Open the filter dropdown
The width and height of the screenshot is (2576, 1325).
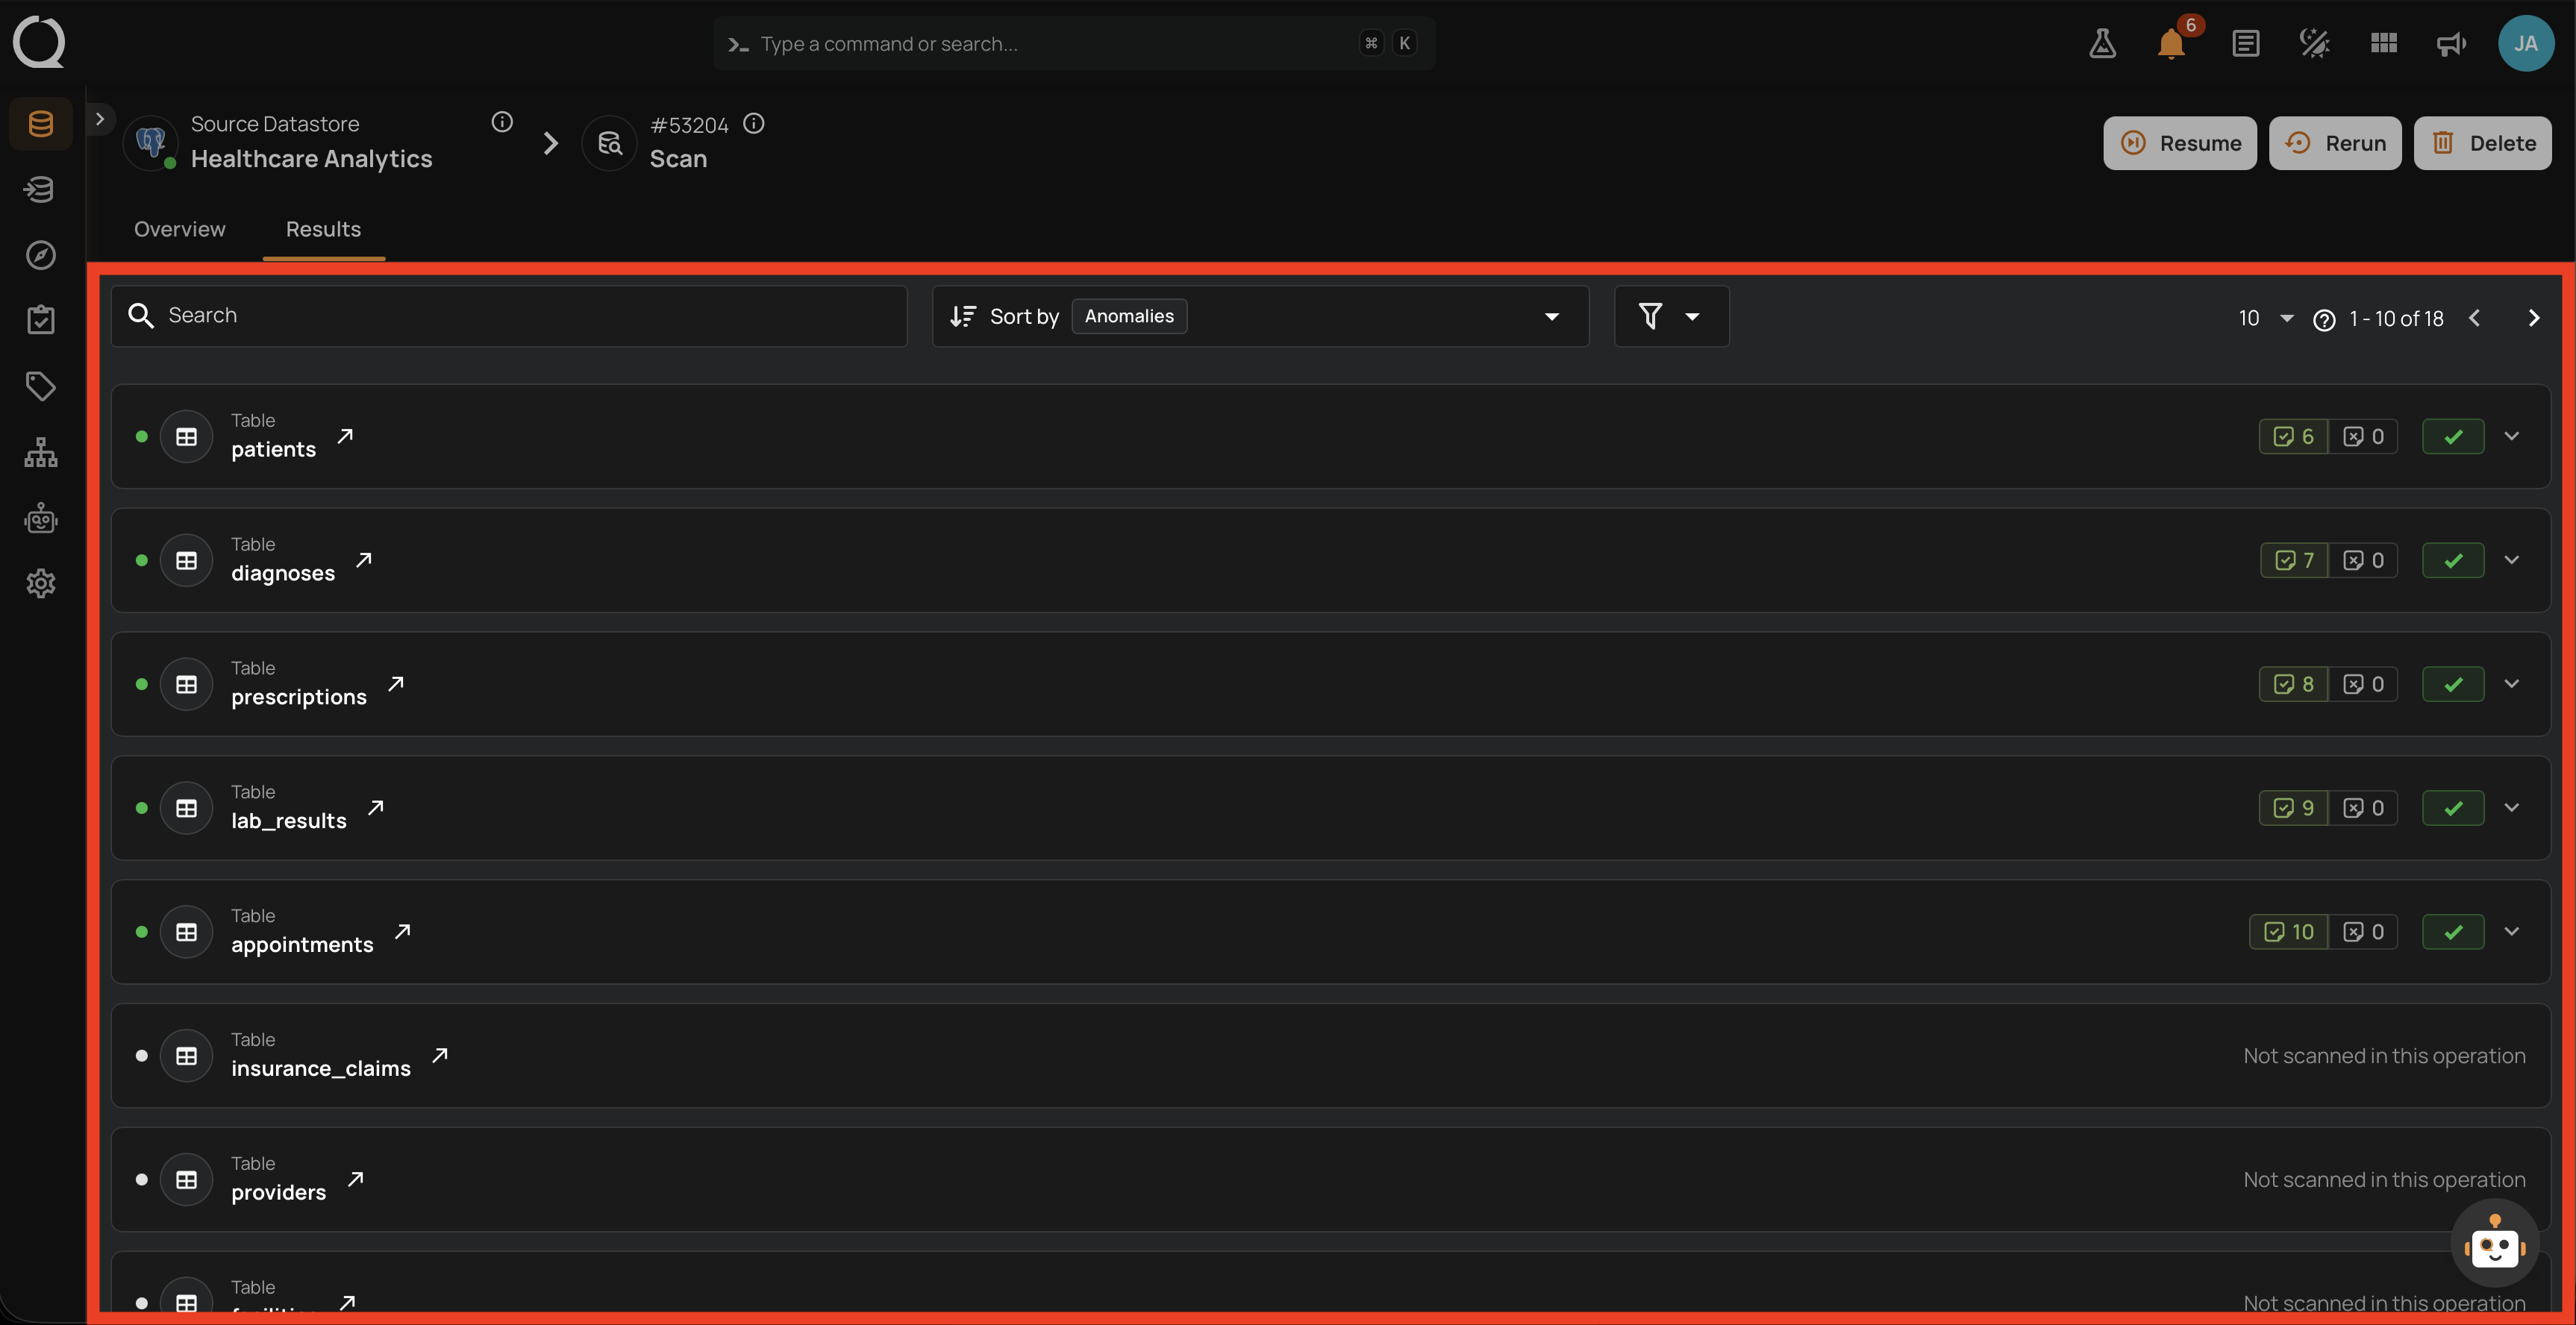pyautogui.click(x=1671, y=316)
